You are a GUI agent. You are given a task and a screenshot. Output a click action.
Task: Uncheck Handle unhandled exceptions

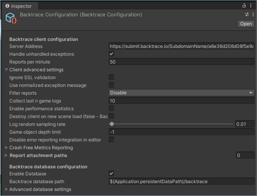point(111,54)
